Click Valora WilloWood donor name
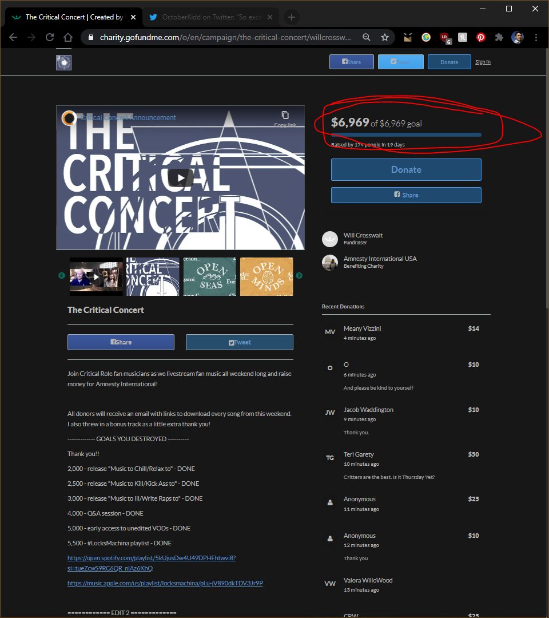This screenshot has height=618, width=549. (x=368, y=580)
